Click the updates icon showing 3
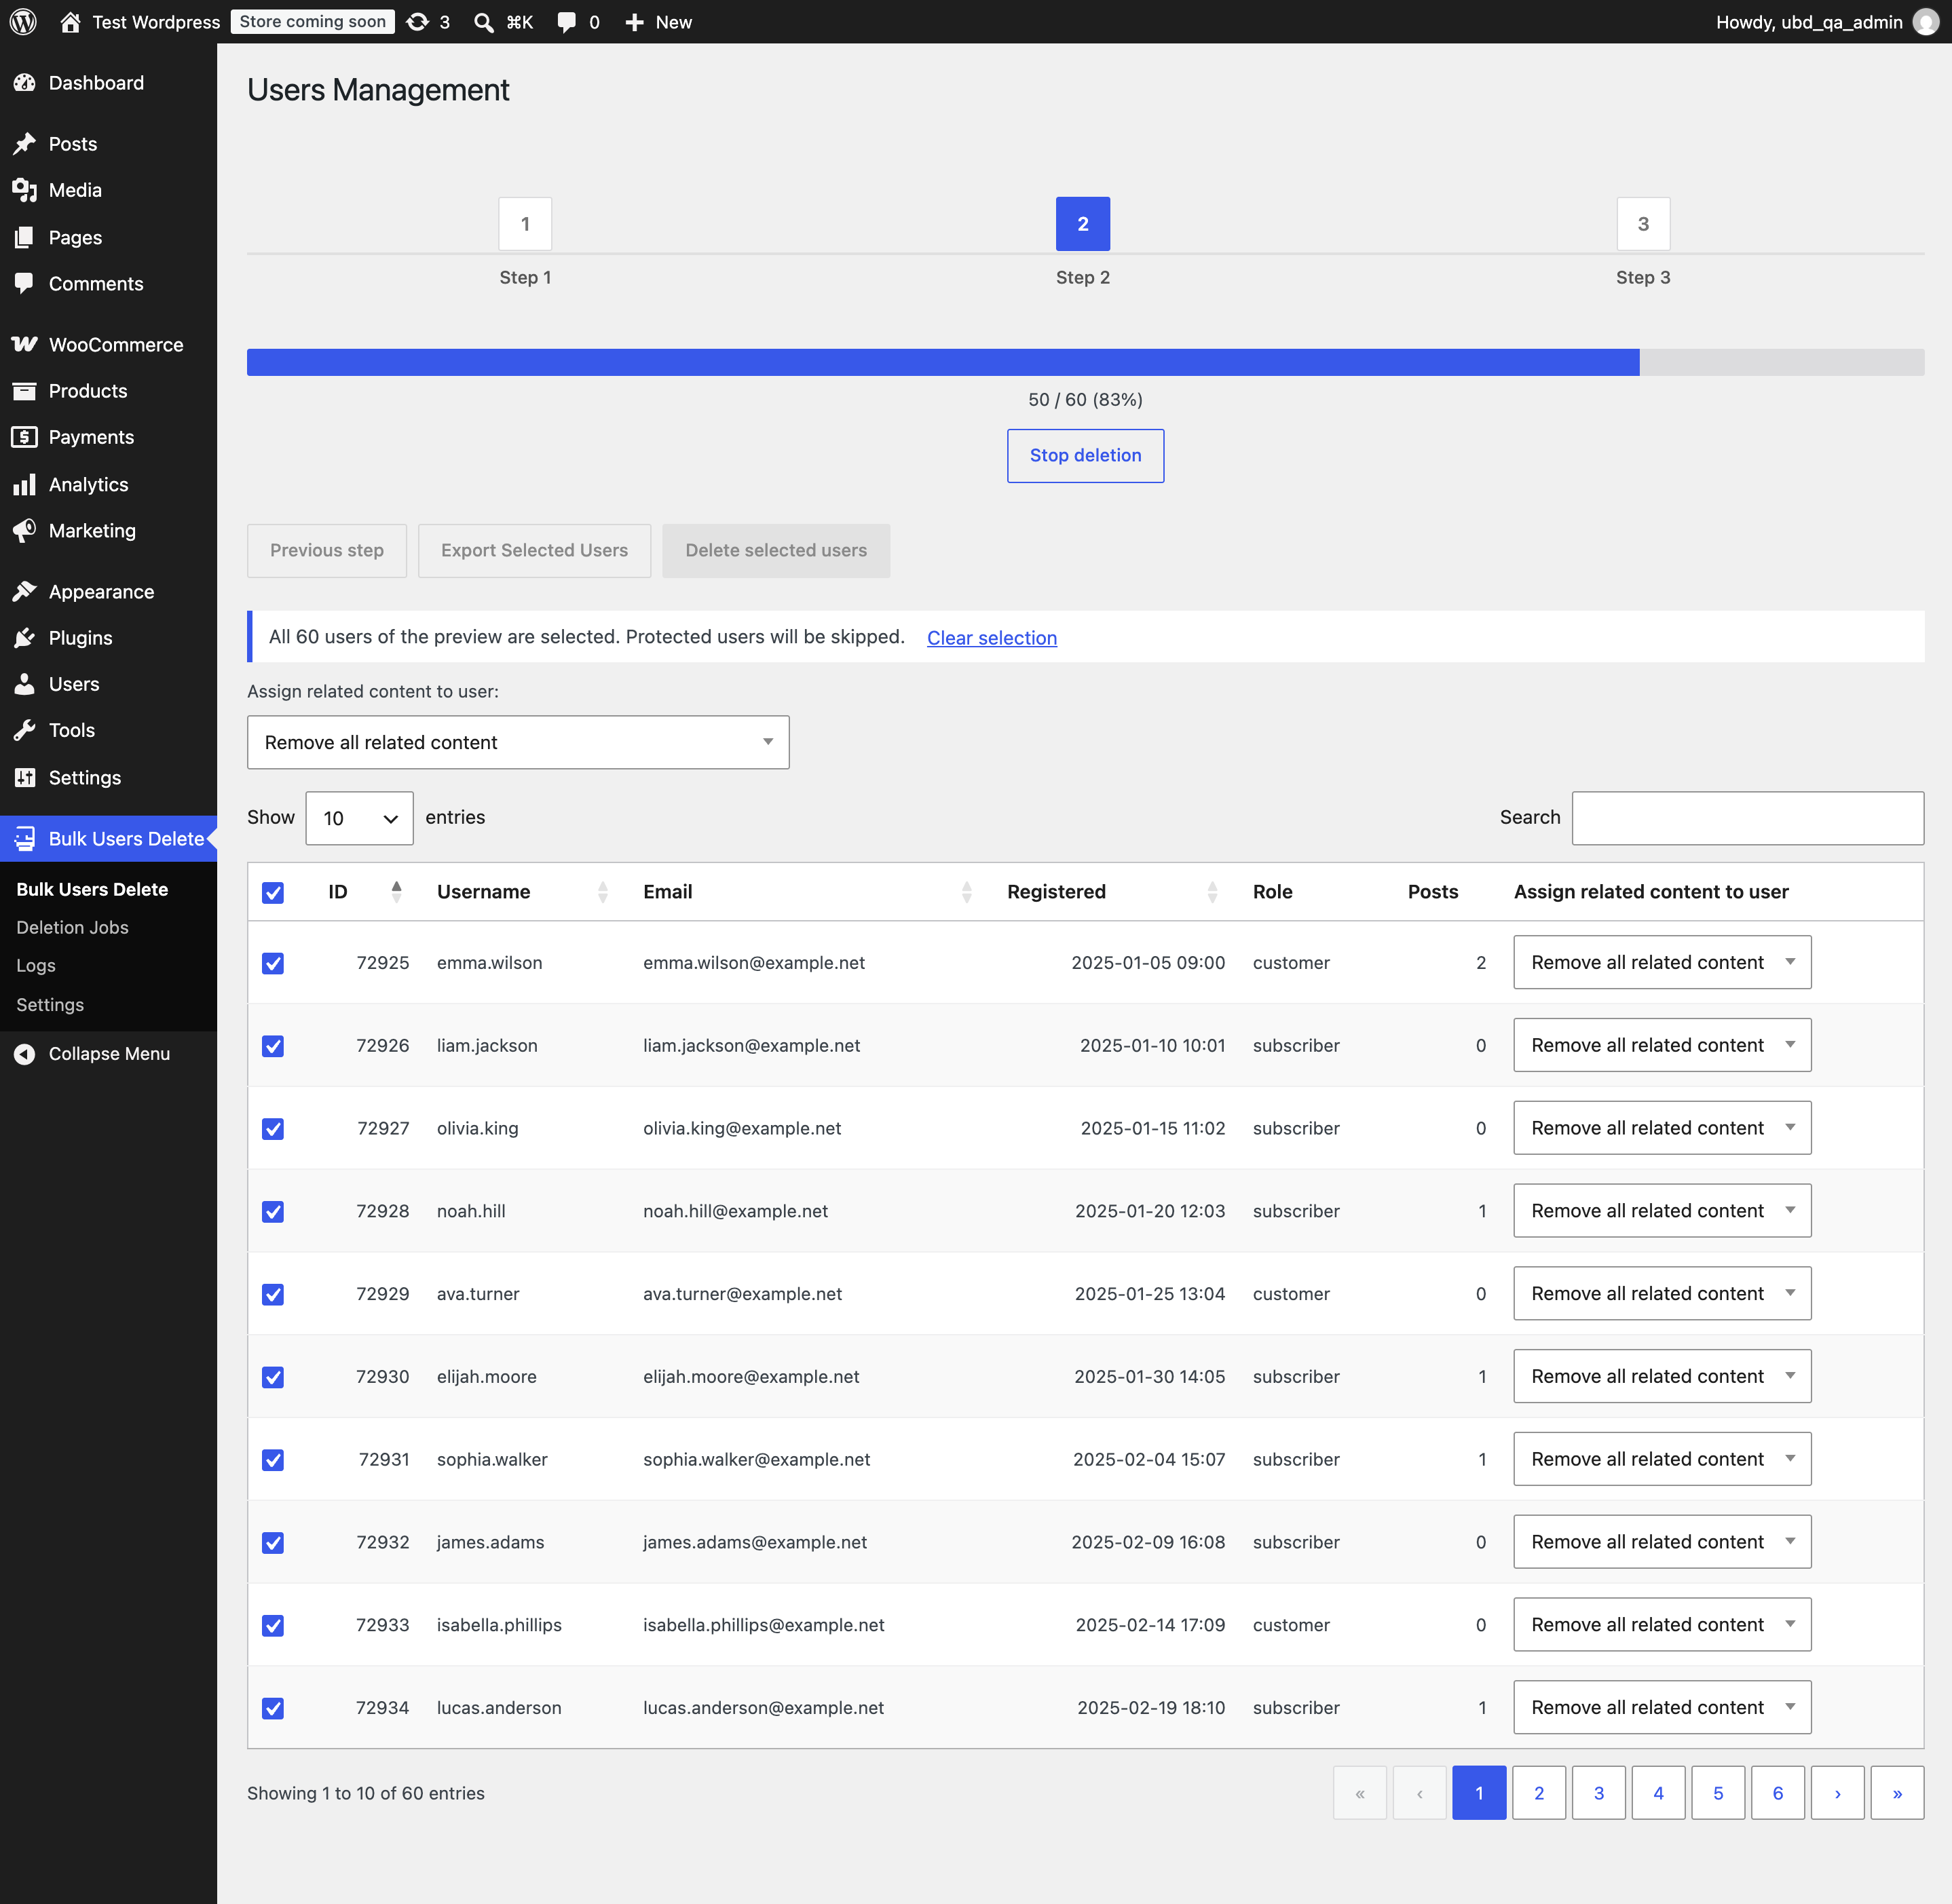Viewport: 1952px width, 1904px height. click(418, 22)
